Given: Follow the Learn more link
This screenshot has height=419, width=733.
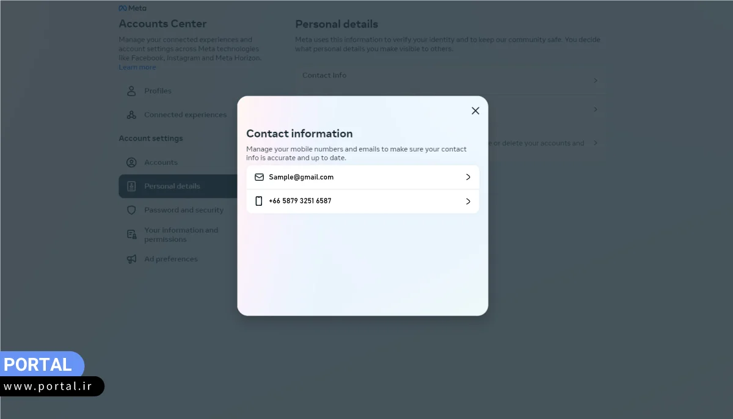Looking at the screenshot, I should tap(137, 67).
